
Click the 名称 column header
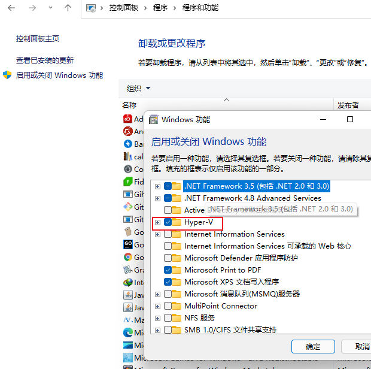[x=129, y=105]
